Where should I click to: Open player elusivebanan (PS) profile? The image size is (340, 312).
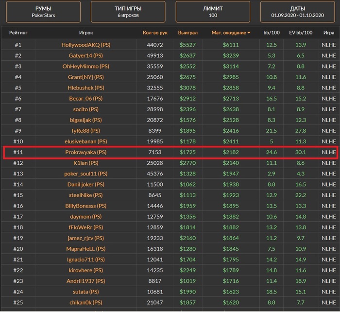86,141
